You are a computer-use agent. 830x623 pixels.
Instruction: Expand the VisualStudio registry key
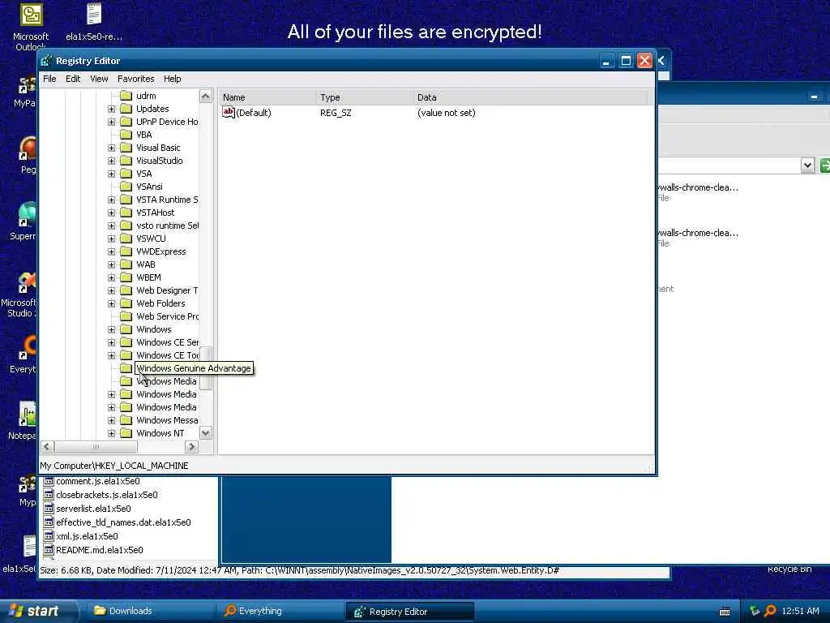click(111, 161)
